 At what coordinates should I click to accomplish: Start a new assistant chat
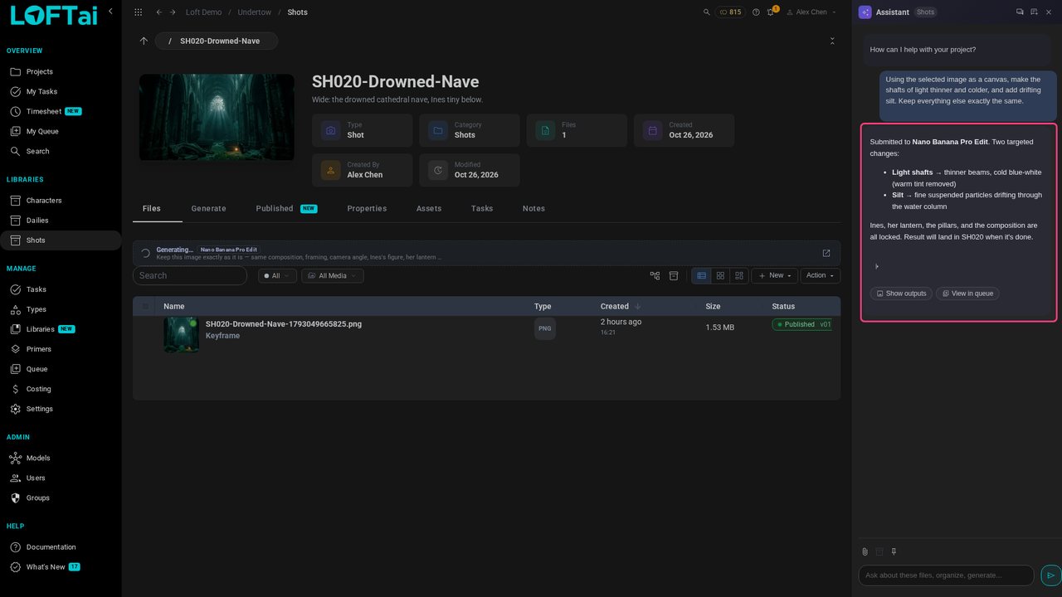click(1034, 12)
